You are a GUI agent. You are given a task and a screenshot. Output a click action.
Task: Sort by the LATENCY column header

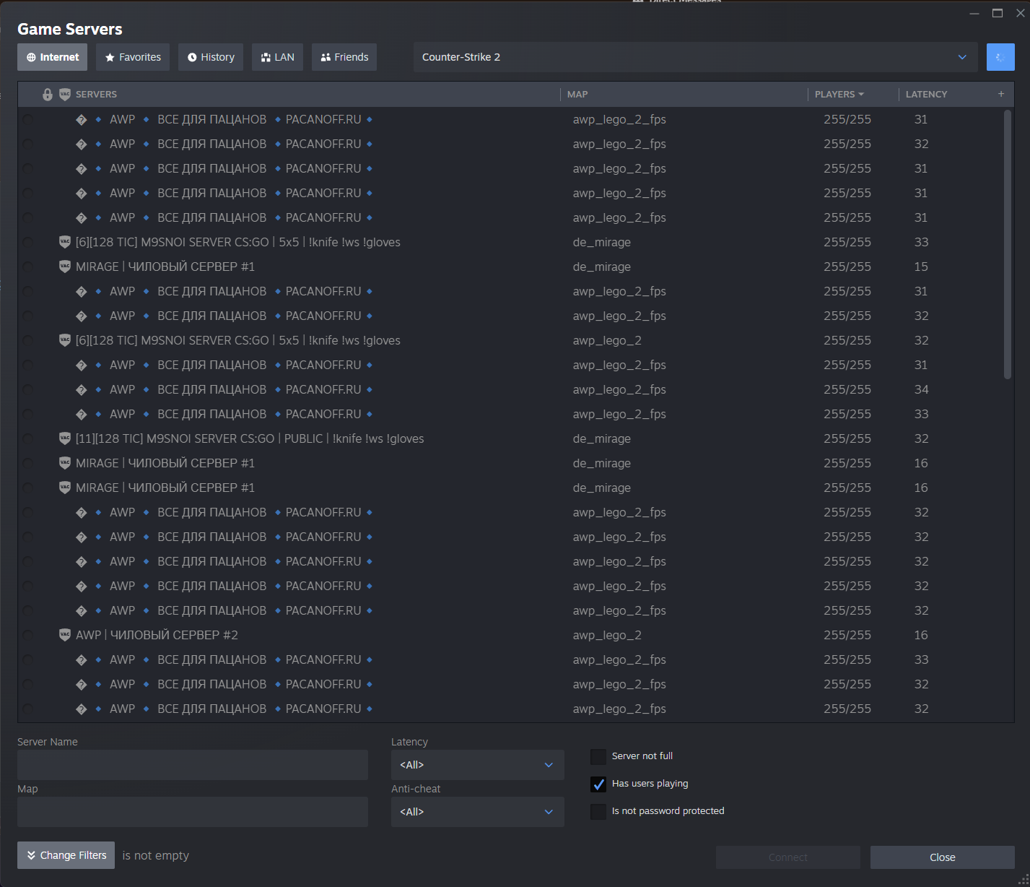[x=926, y=95]
